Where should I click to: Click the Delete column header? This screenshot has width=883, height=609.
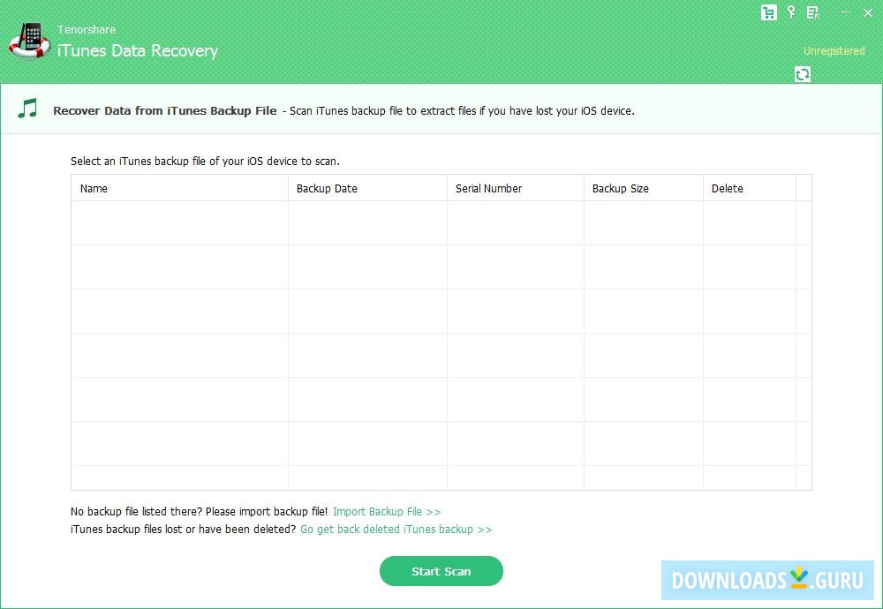[750, 188]
